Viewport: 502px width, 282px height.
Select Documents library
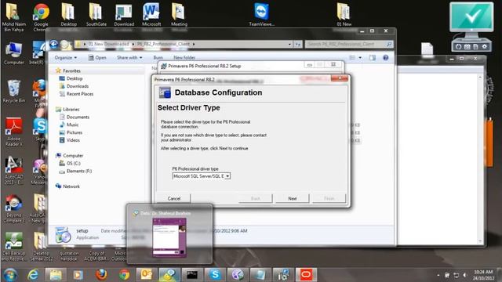point(78,117)
